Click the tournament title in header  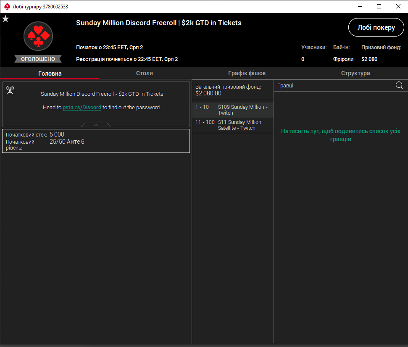[x=159, y=23]
